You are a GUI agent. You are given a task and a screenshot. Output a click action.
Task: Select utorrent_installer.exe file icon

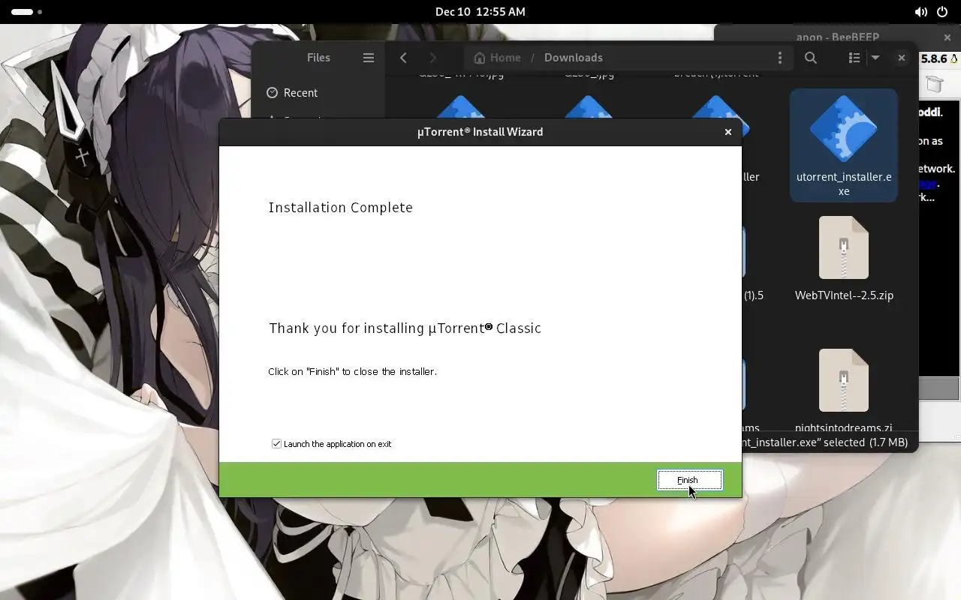click(x=844, y=129)
